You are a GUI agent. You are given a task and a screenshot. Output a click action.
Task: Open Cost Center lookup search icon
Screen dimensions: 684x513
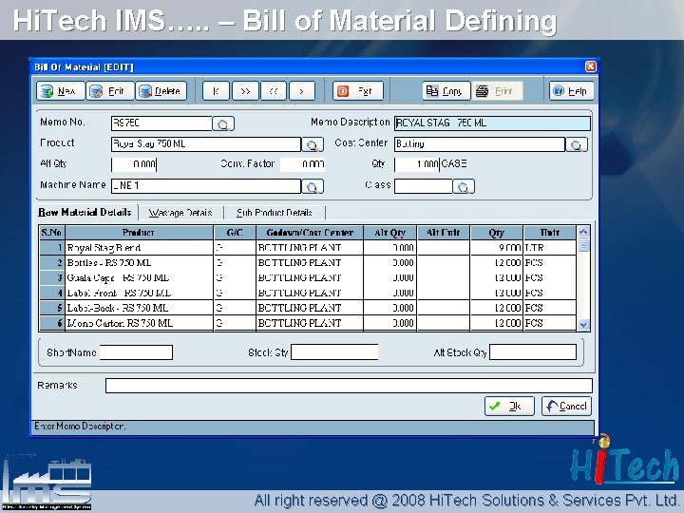577,144
